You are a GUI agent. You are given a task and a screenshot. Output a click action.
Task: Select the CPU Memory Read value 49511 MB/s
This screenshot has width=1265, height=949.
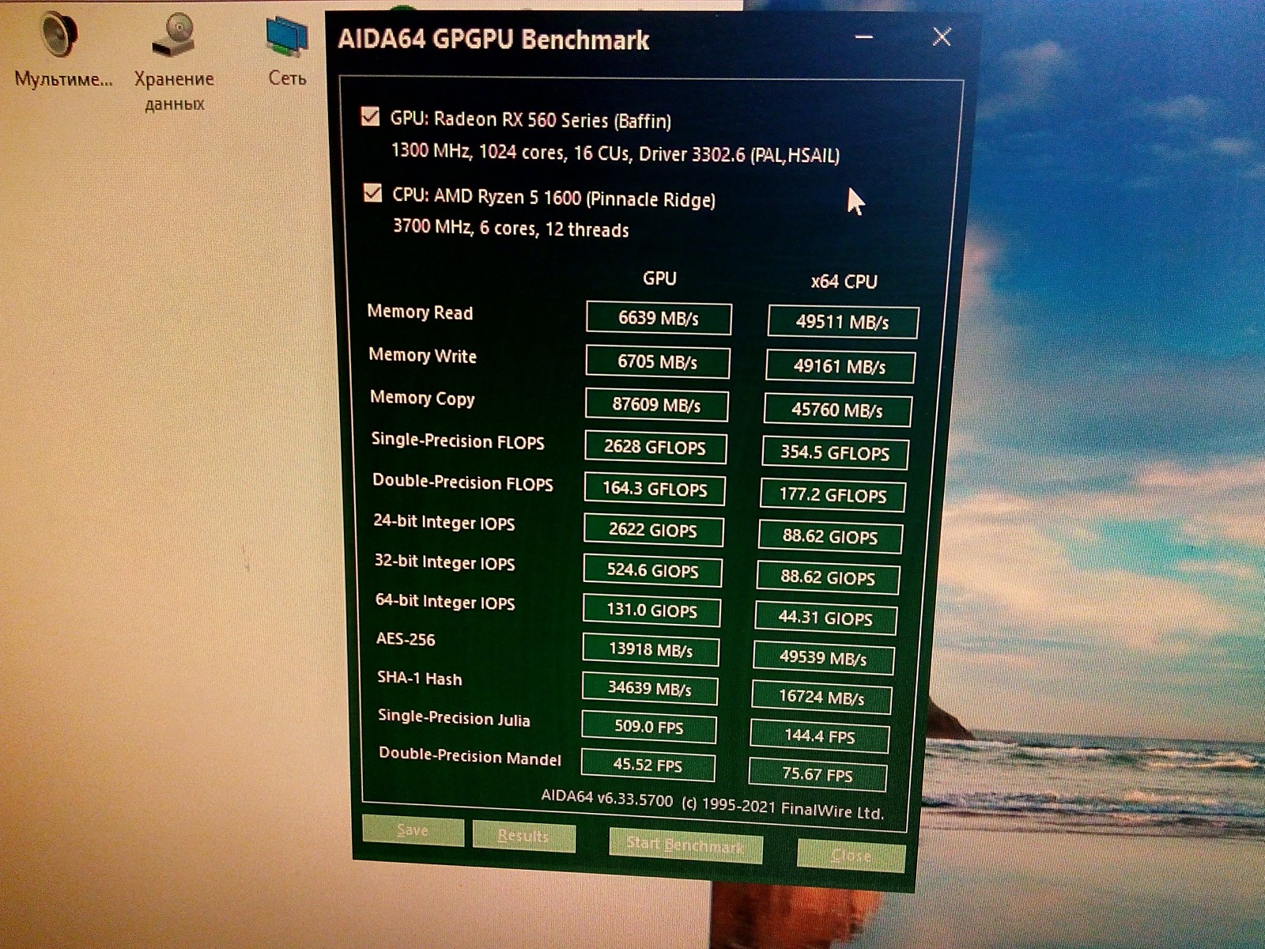(843, 322)
